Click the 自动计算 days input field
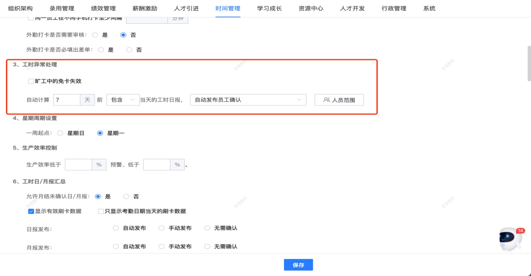This screenshot has width=531, height=276. click(67, 100)
